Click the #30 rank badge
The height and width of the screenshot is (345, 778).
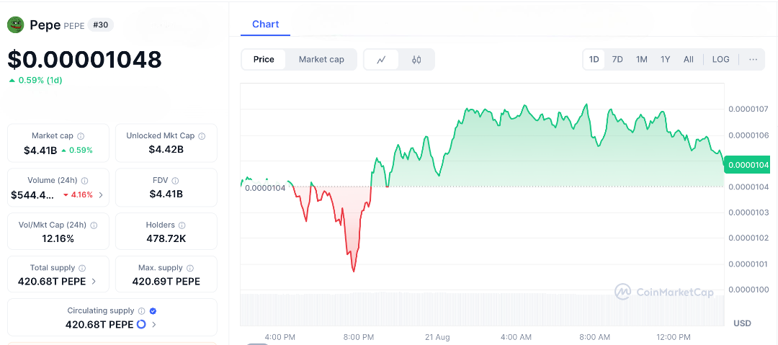click(101, 25)
